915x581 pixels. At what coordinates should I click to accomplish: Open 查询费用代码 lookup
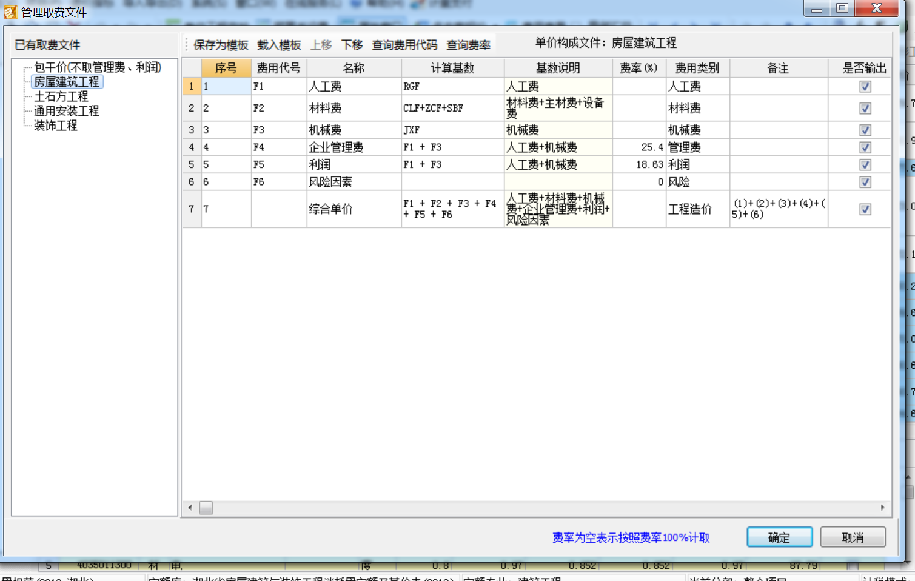tap(404, 45)
